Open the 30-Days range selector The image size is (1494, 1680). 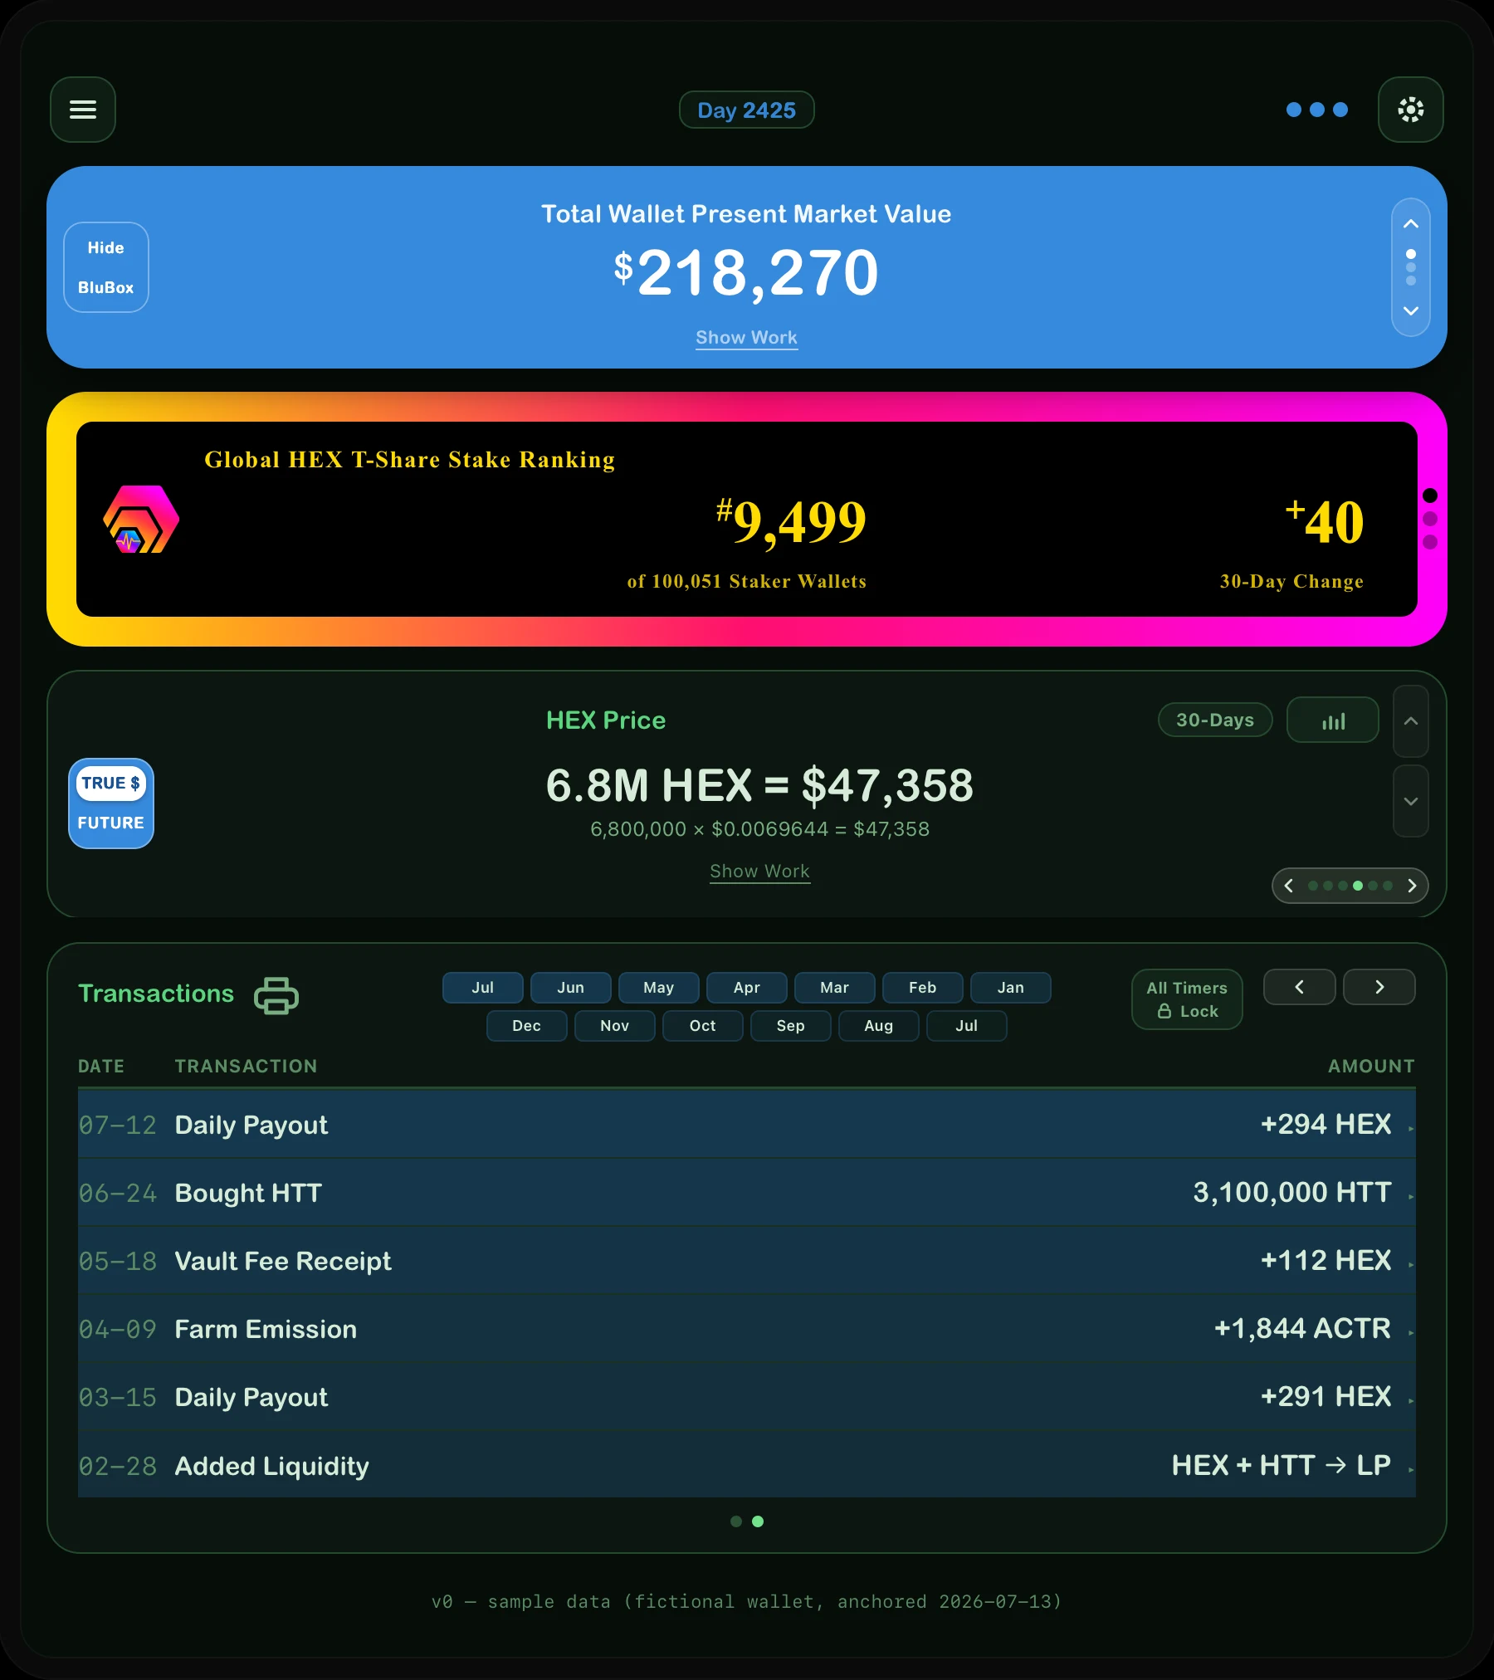pyautogui.click(x=1215, y=720)
